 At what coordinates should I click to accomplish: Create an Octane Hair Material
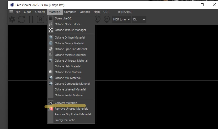click(x=71, y=66)
